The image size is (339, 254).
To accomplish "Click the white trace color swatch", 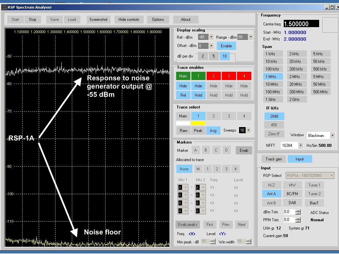I will pos(183,123).
